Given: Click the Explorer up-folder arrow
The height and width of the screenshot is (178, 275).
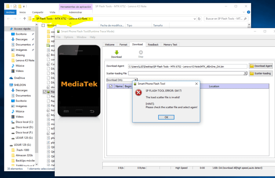Looking at the screenshot, I should pyautogui.click(x=24, y=19).
